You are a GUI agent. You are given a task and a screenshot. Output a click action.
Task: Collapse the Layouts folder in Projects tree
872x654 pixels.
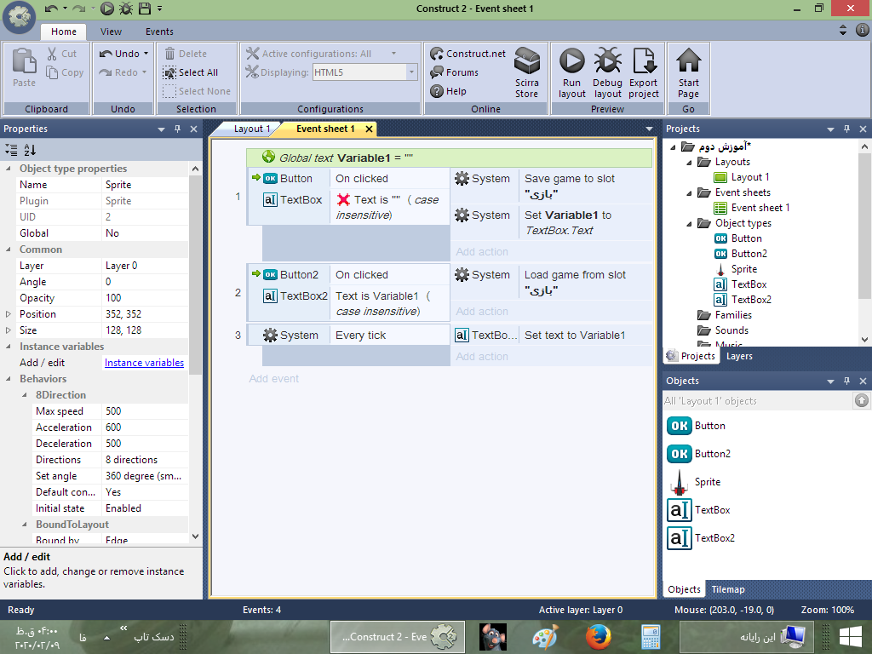(x=689, y=162)
